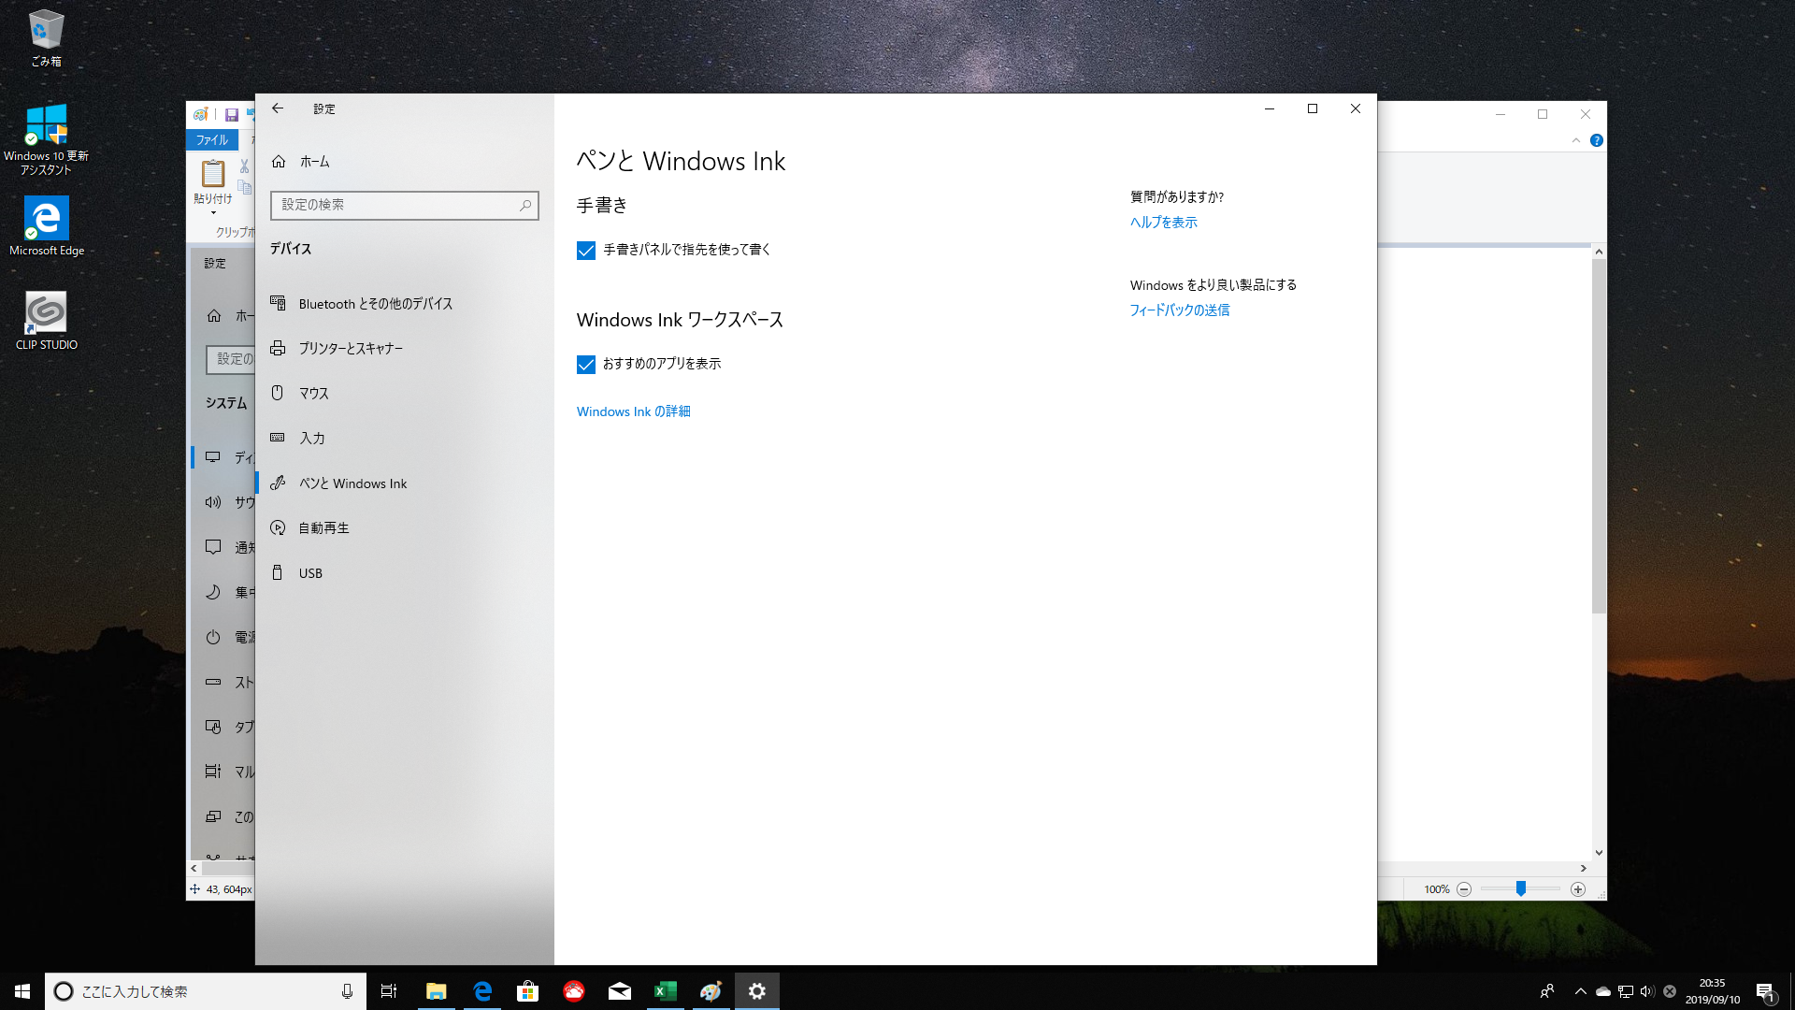Image resolution: width=1795 pixels, height=1010 pixels.
Task: Expand the 貼り付け dropdown arrow in Paint
Action: [x=213, y=213]
